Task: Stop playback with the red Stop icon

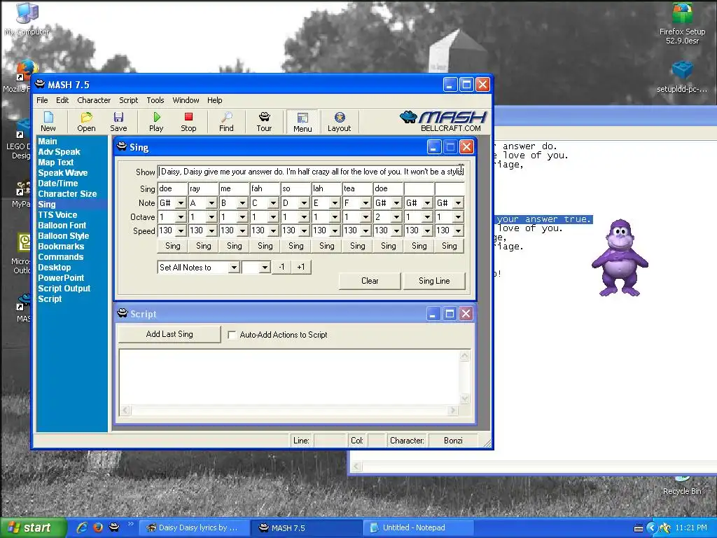Action: (188, 121)
